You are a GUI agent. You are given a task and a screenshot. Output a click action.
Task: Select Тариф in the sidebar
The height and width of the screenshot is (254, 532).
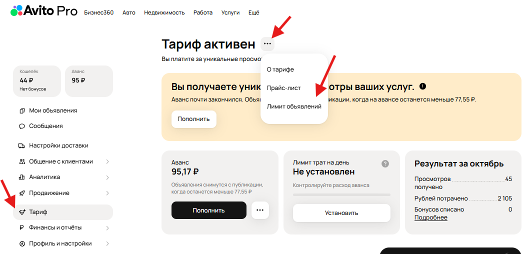pos(63,212)
